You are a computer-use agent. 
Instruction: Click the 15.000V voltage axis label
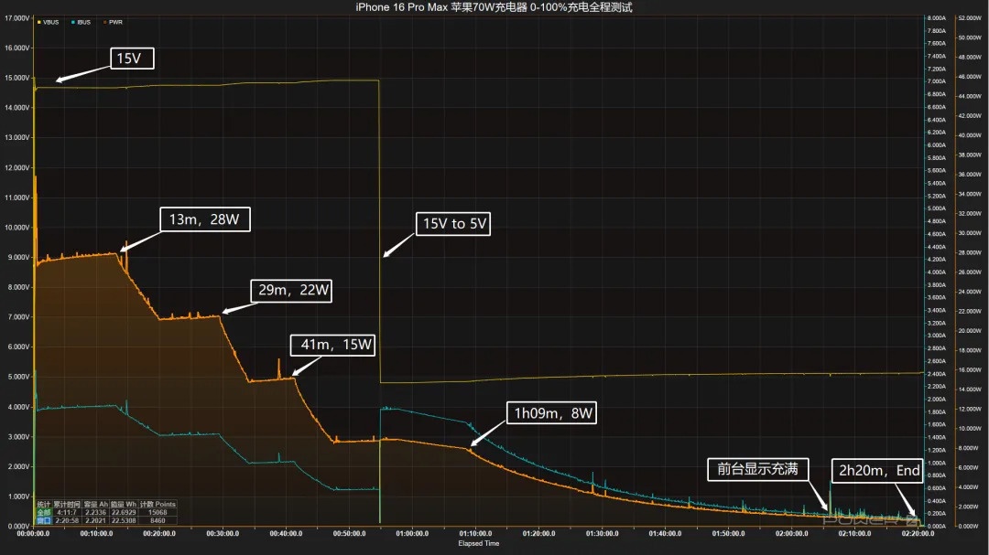pos(17,78)
